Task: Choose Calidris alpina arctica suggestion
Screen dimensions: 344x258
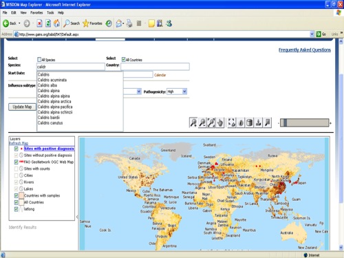Action: [54, 101]
